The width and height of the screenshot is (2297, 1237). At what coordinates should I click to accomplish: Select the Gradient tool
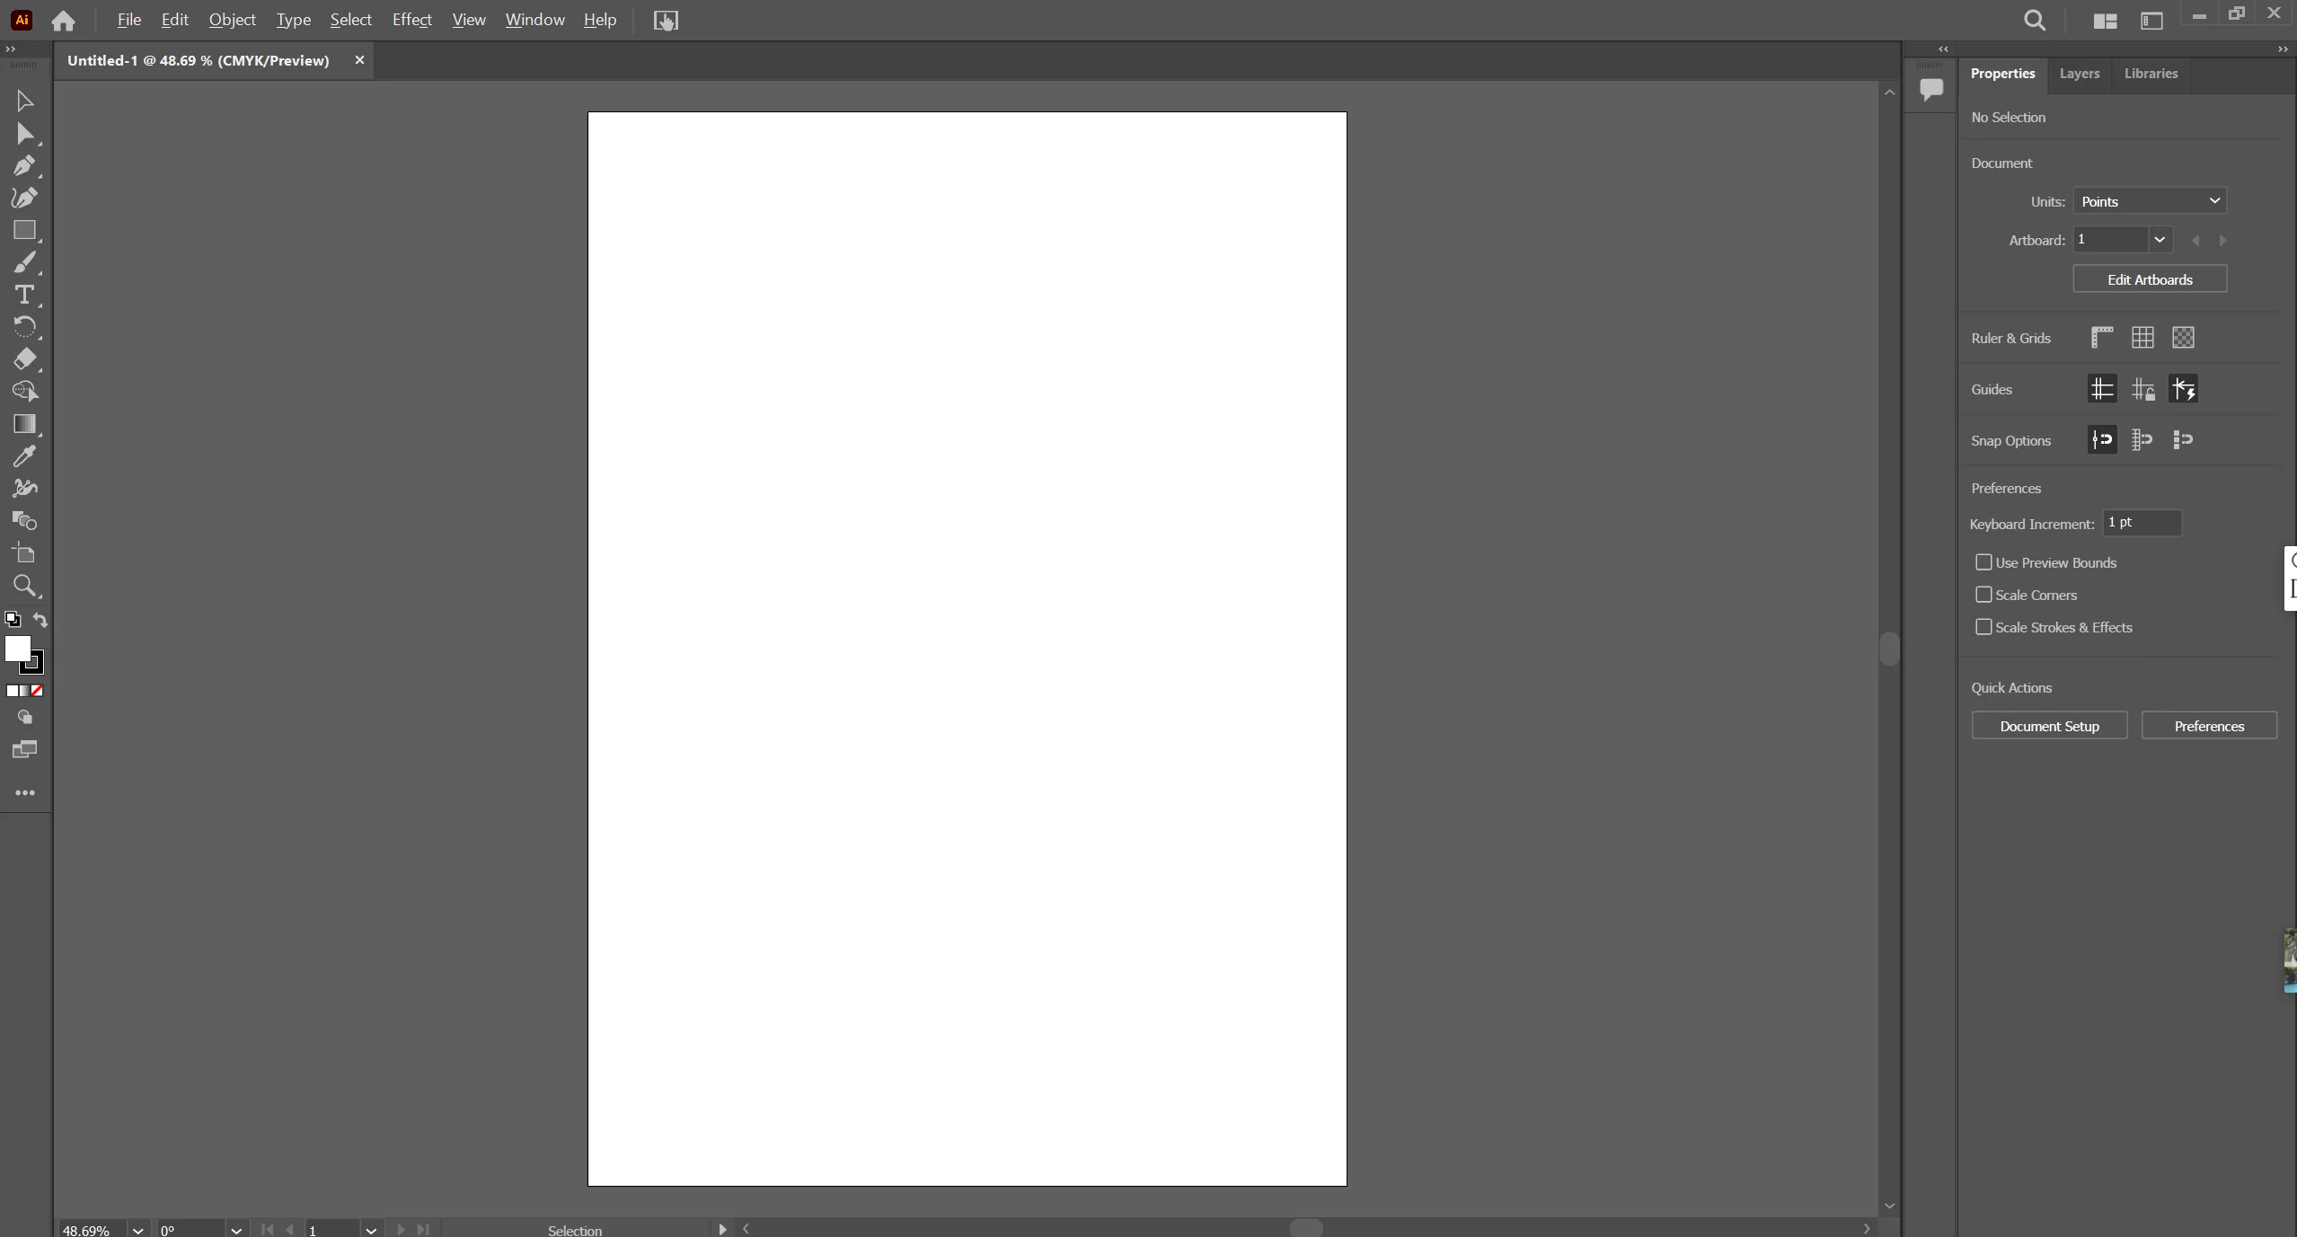pos(26,424)
